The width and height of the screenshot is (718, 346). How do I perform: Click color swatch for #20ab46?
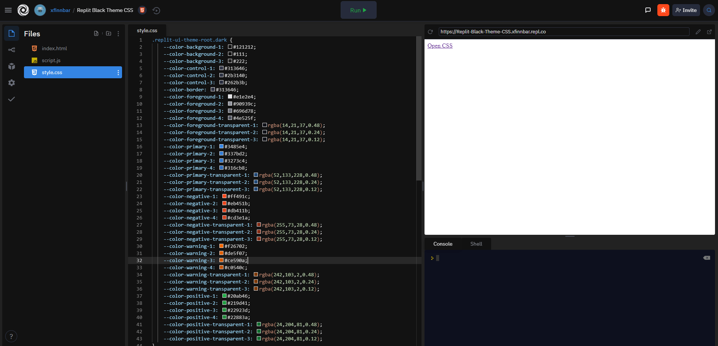[225, 296]
